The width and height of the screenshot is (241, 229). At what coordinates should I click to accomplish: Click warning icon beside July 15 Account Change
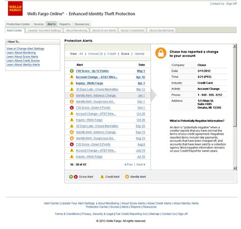[x=72, y=150]
